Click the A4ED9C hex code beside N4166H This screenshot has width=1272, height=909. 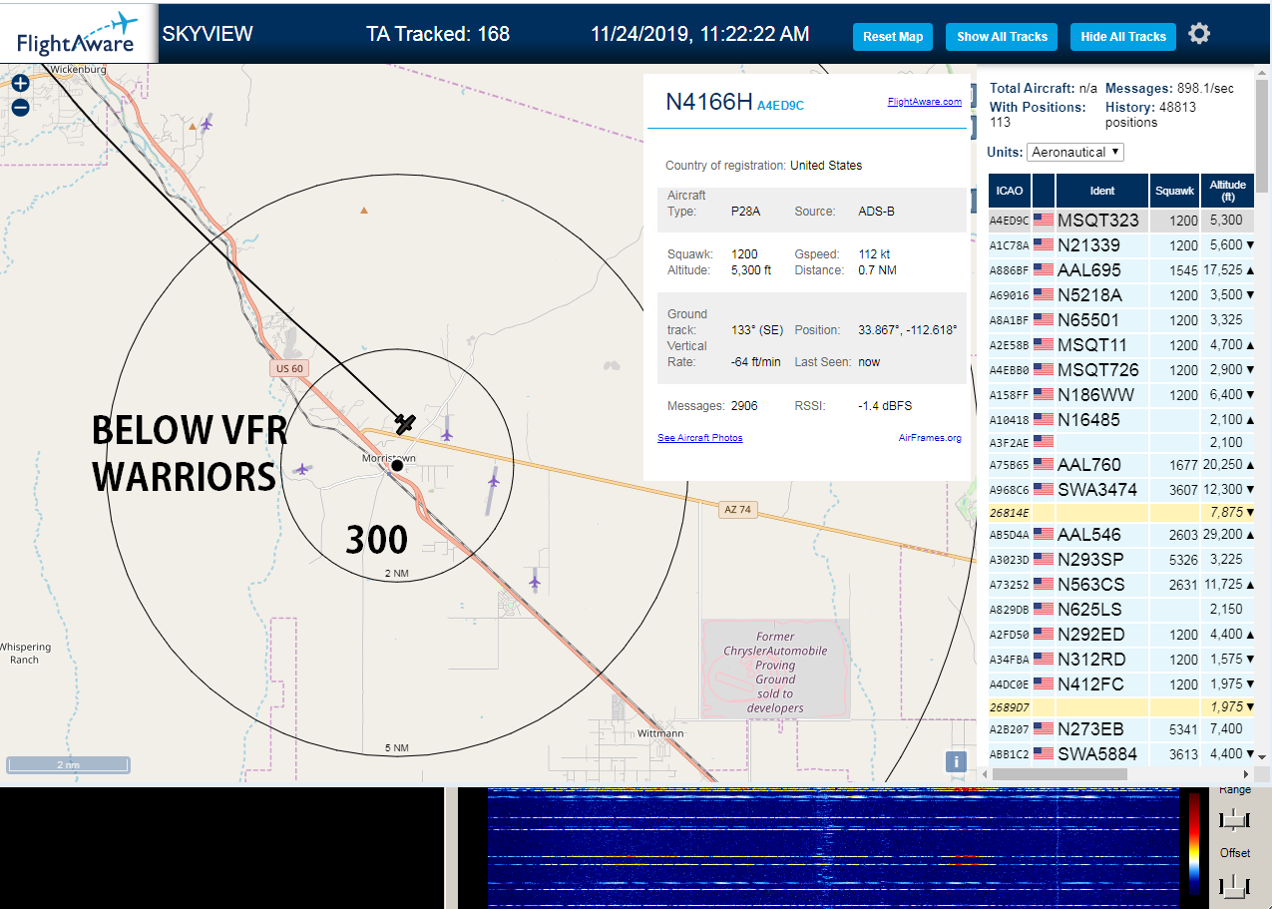click(x=780, y=105)
